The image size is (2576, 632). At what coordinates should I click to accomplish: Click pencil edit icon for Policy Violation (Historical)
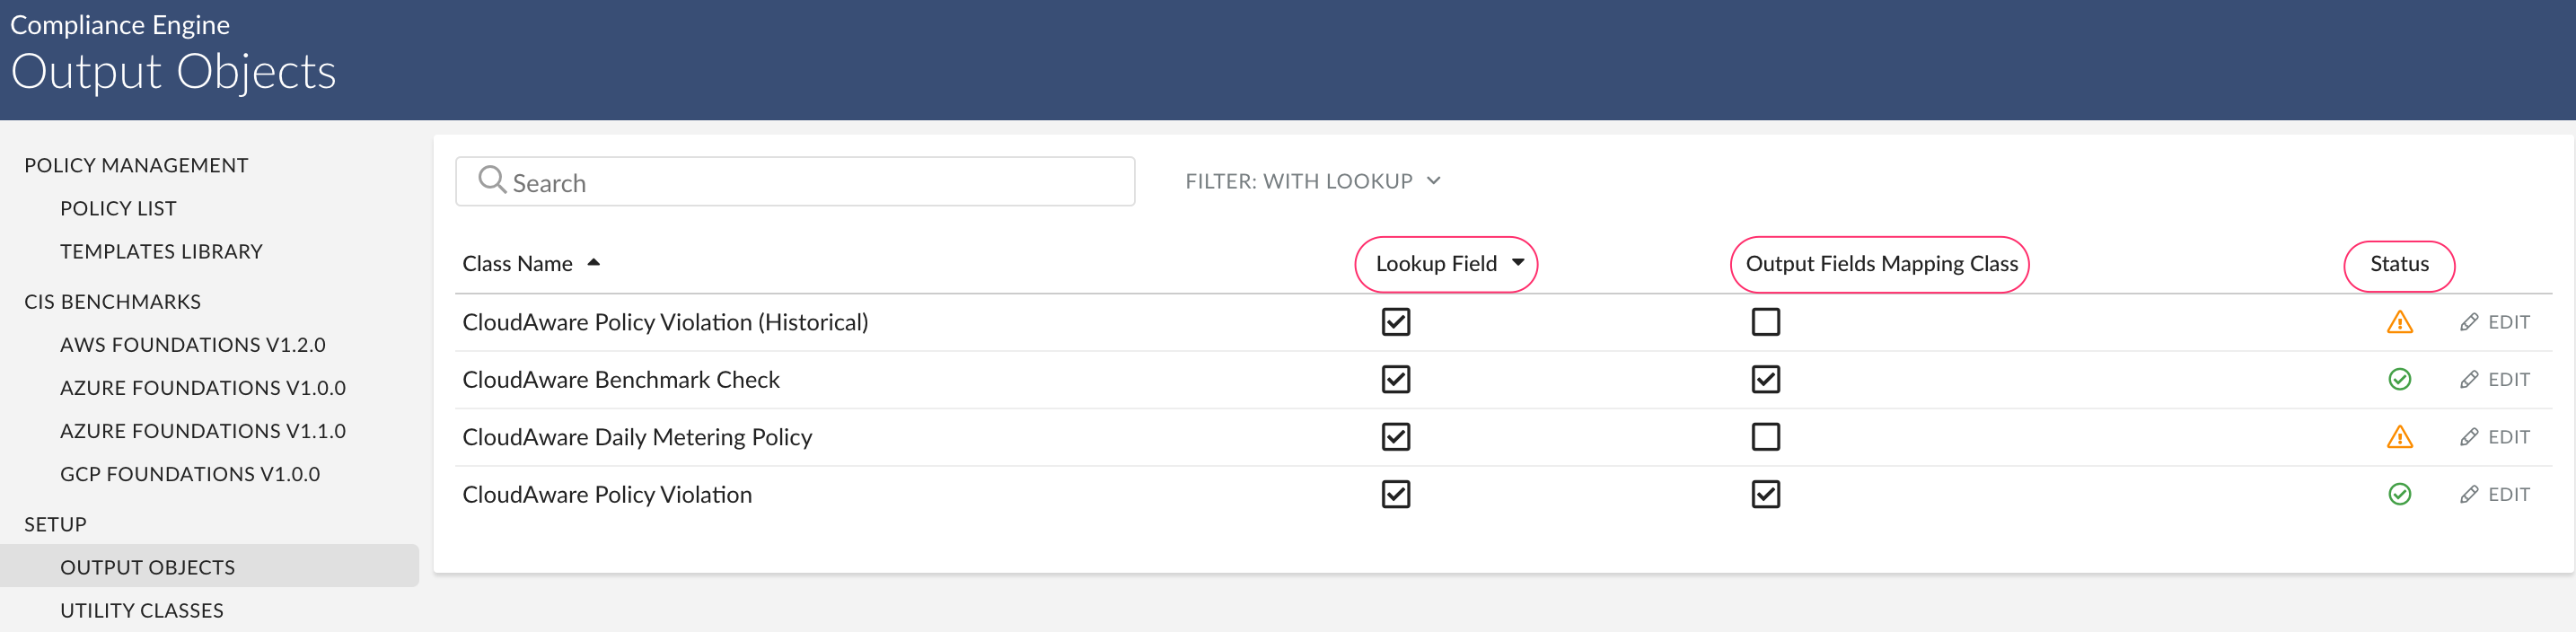(2469, 322)
